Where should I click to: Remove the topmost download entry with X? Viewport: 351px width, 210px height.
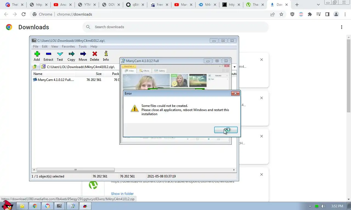(x=262, y=60)
